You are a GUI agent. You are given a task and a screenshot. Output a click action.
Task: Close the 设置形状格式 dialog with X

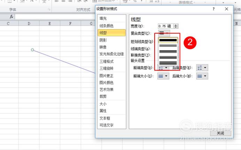point(226,9)
